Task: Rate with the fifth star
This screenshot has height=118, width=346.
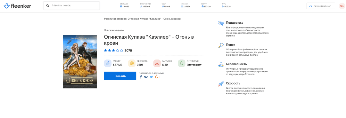Action: (122, 51)
